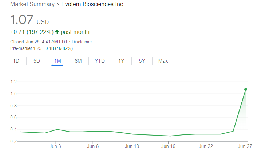View the Max time range
Viewport: 265px width, 153px height.
[163, 61]
